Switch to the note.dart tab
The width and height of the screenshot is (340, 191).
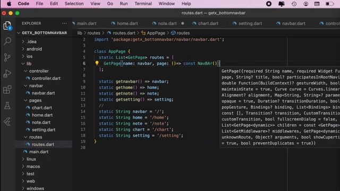(167, 23)
